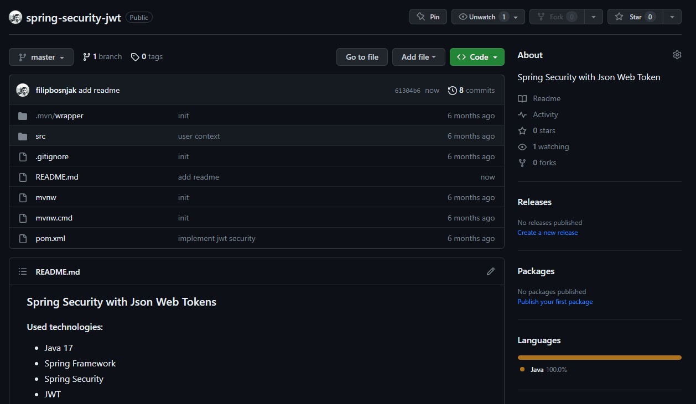696x404 pixels.
Task: Click the commit history clock icon
Action: pos(453,90)
